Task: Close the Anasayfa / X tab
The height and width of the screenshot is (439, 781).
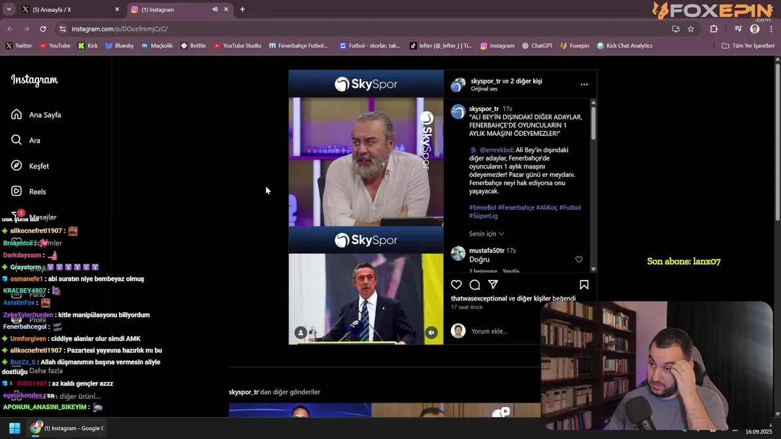Action: 117,9
